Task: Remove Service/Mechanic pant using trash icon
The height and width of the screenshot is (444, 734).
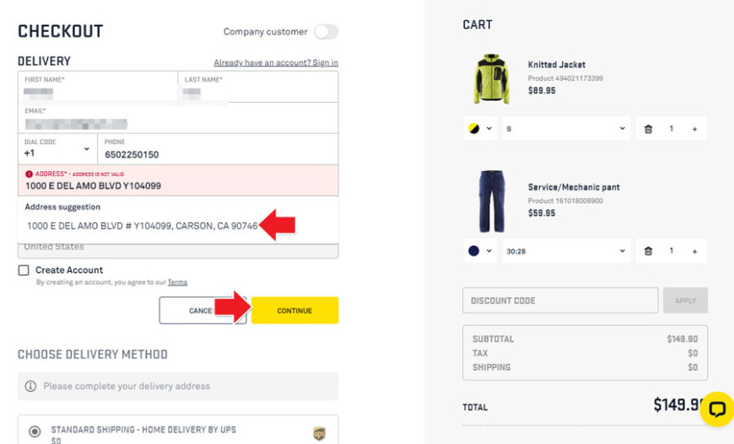Action: coord(648,251)
